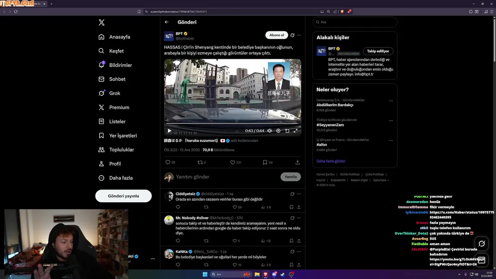Open more options for #altın trend
The height and width of the screenshot is (279, 496).
coord(391,140)
